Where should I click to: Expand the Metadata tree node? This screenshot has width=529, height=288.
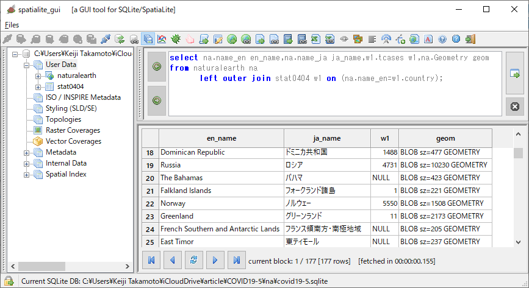tap(26, 153)
